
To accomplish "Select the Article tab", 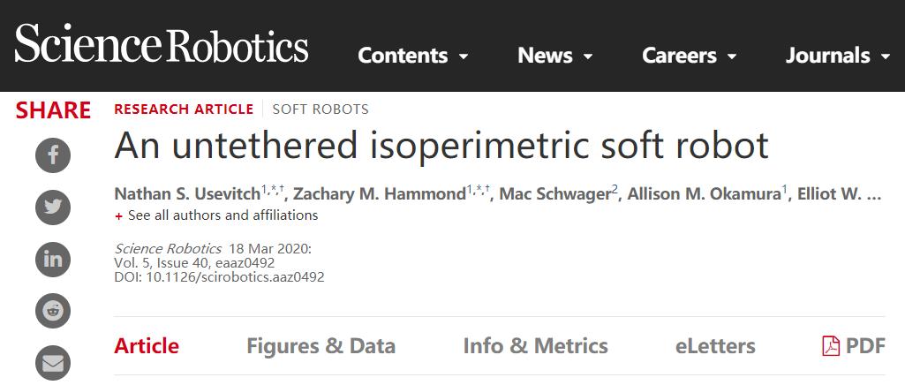I will click(147, 345).
